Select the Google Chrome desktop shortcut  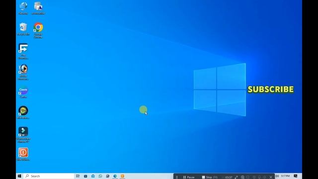[x=38, y=30]
